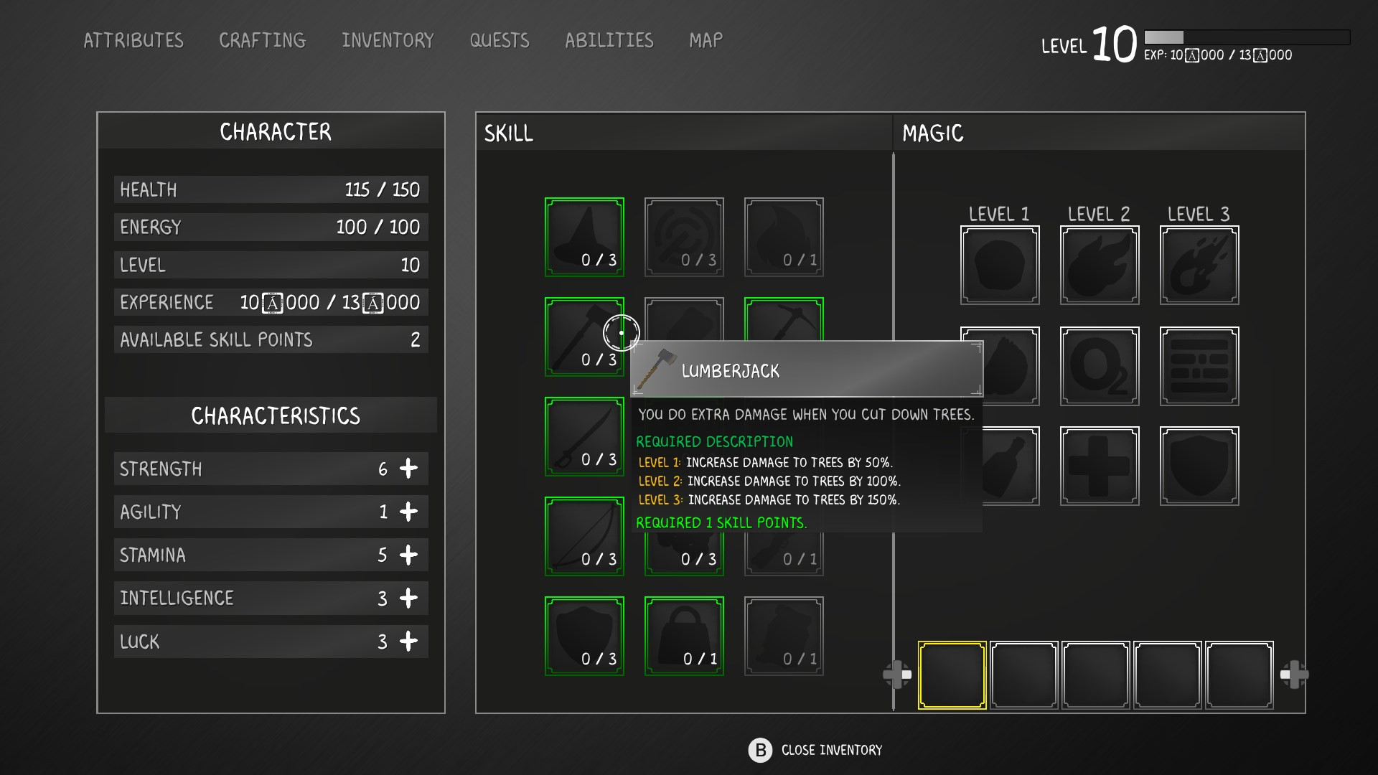Image resolution: width=1378 pixels, height=775 pixels.
Task: Select the bow archery skill icon
Action: (584, 536)
